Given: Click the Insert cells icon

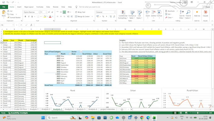Looking at the screenshot, I should (148, 12).
